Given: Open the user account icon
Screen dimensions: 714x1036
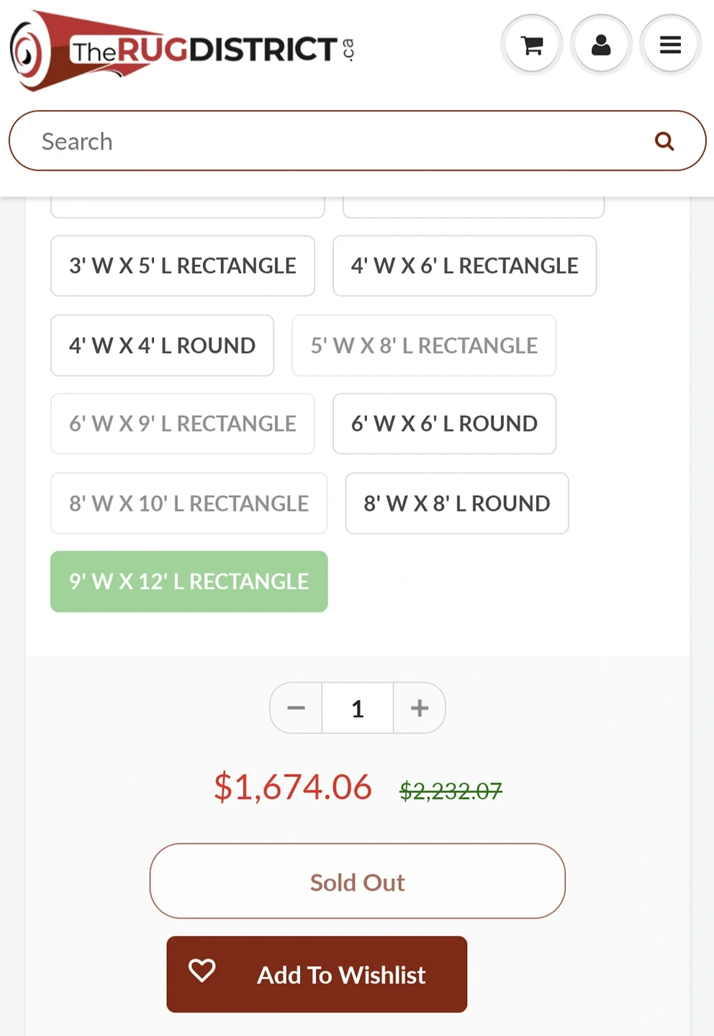Looking at the screenshot, I should tap(601, 45).
